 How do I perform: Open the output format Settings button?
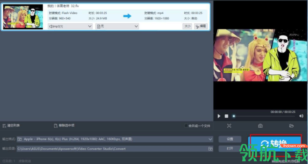click(x=230, y=139)
